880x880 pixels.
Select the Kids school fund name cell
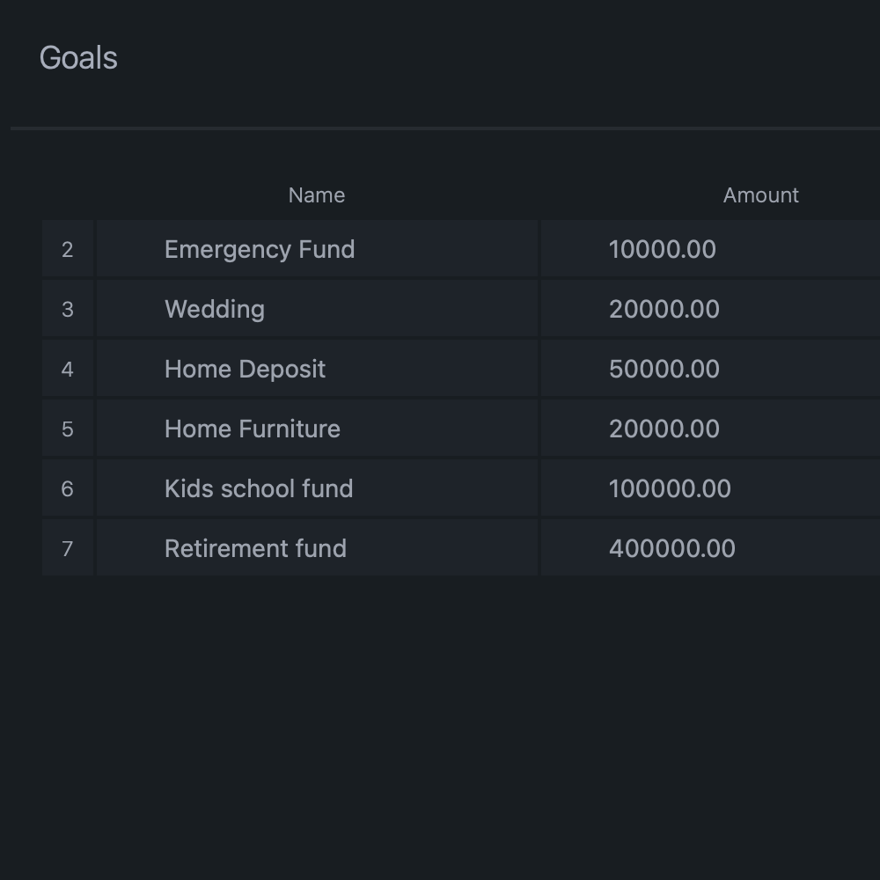tap(317, 488)
